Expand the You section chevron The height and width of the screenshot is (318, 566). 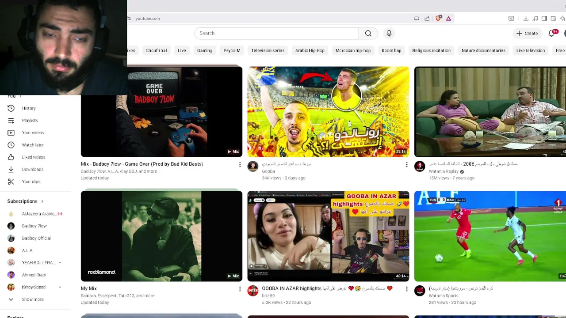[x=20, y=96]
